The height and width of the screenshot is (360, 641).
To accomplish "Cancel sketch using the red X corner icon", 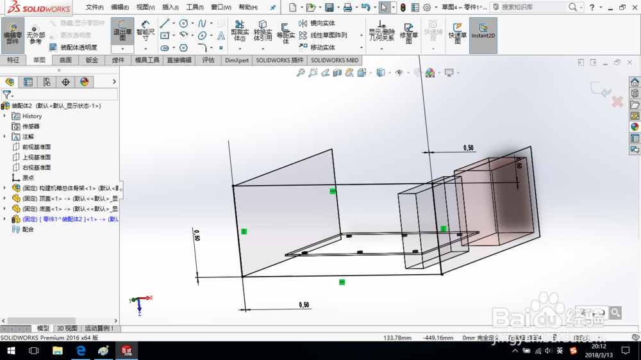I will pos(617,102).
